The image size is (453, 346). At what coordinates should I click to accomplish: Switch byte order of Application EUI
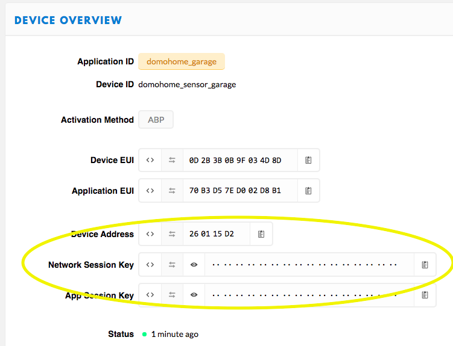pyautogui.click(x=172, y=191)
